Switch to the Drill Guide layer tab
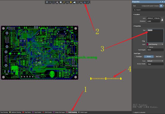The height and width of the screenshot is (114, 165). [x=48, y=112]
